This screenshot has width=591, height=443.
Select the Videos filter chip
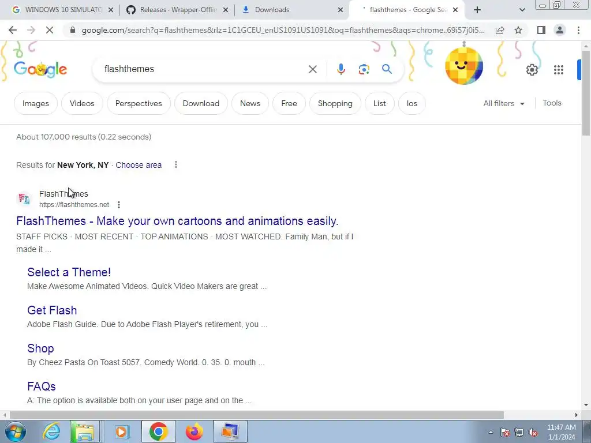click(82, 103)
